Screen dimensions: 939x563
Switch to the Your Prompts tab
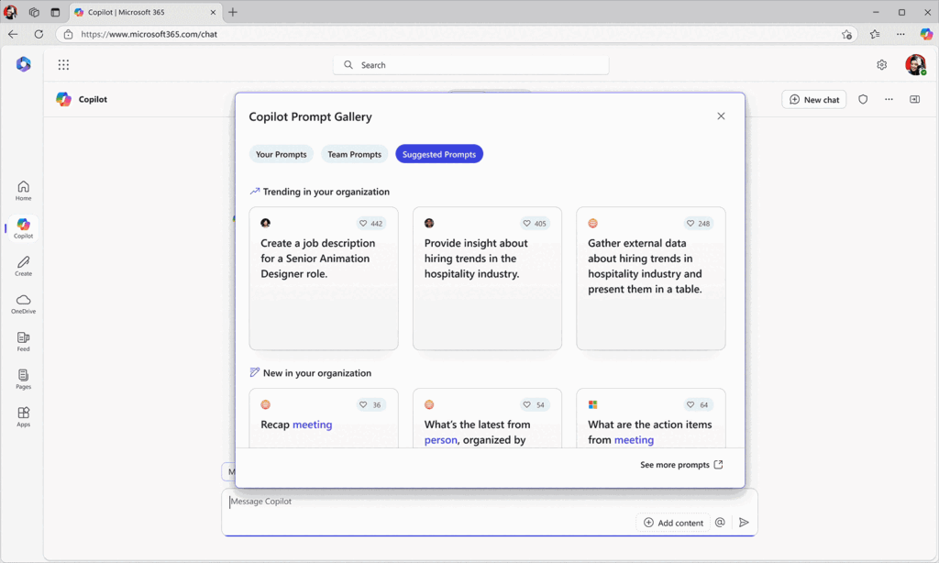(x=282, y=154)
